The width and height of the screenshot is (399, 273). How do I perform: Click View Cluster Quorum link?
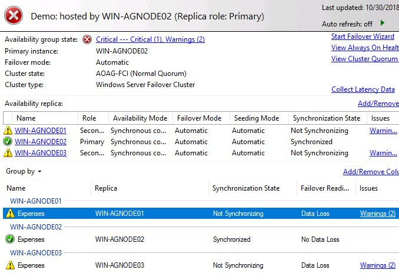[364, 59]
